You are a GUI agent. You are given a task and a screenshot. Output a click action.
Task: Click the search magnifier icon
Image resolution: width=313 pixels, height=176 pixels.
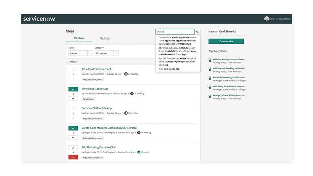click(x=198, y=32)
